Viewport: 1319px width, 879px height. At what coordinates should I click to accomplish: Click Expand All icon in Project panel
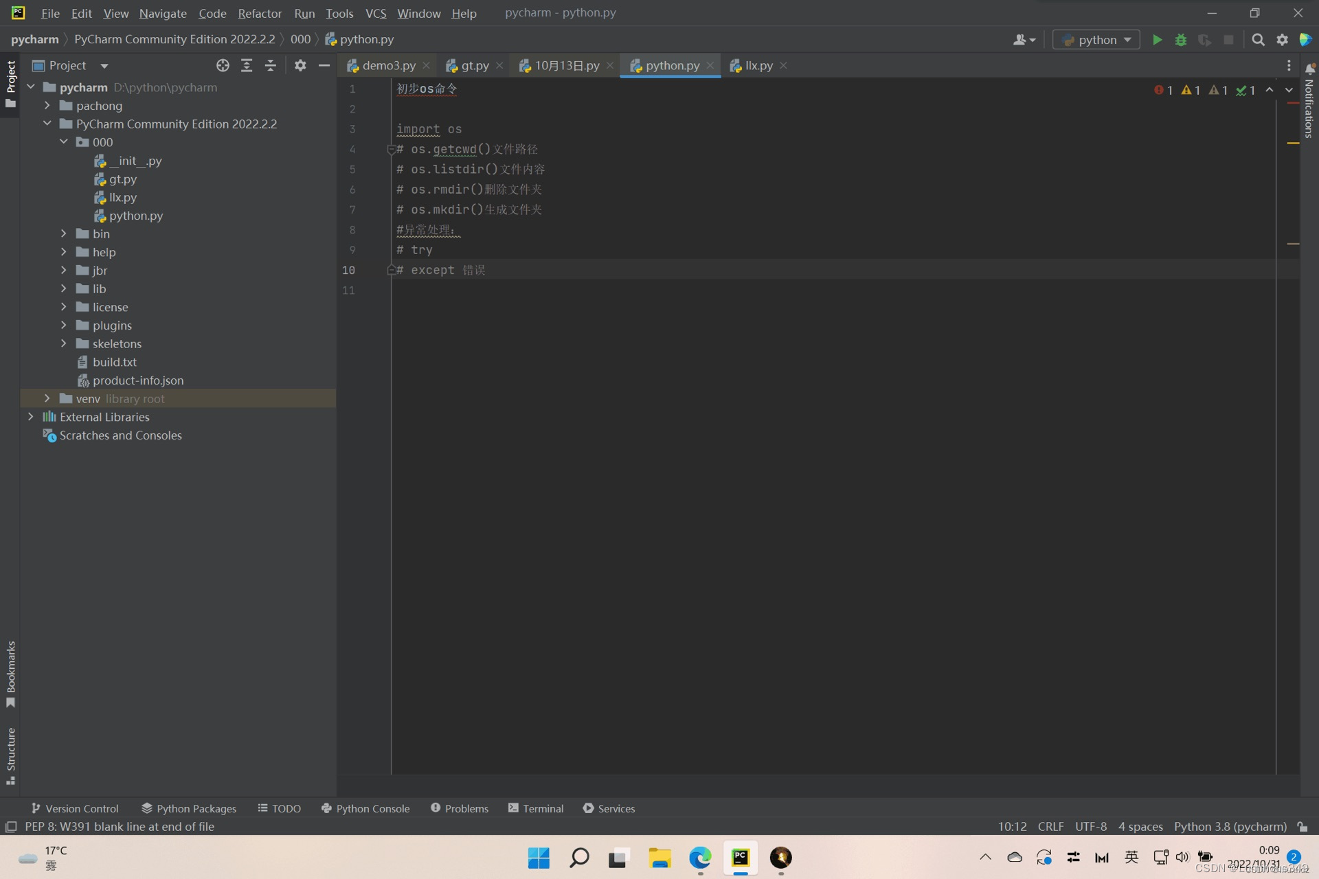point(247,65)
